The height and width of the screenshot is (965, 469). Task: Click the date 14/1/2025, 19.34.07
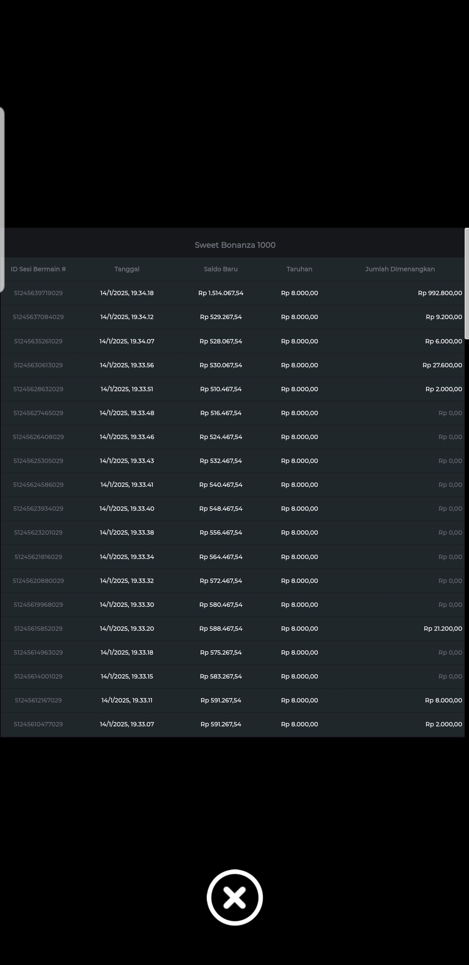tap(127, 341)
